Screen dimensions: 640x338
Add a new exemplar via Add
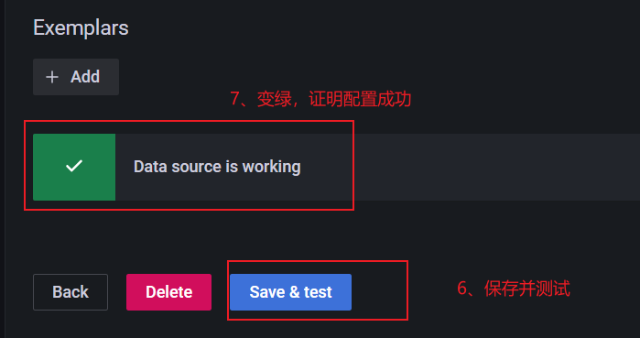(x=76, y=77)
